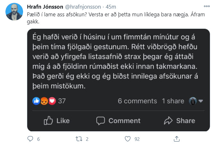Viewport: 215px width, 145px height.
Task: Click the angry face reaction emoji
Action: coord(44,101)
